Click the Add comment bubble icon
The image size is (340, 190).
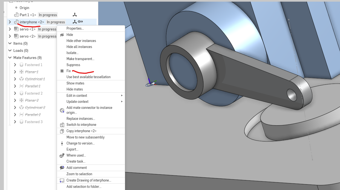pyautogui.click(x=62, y=168)
